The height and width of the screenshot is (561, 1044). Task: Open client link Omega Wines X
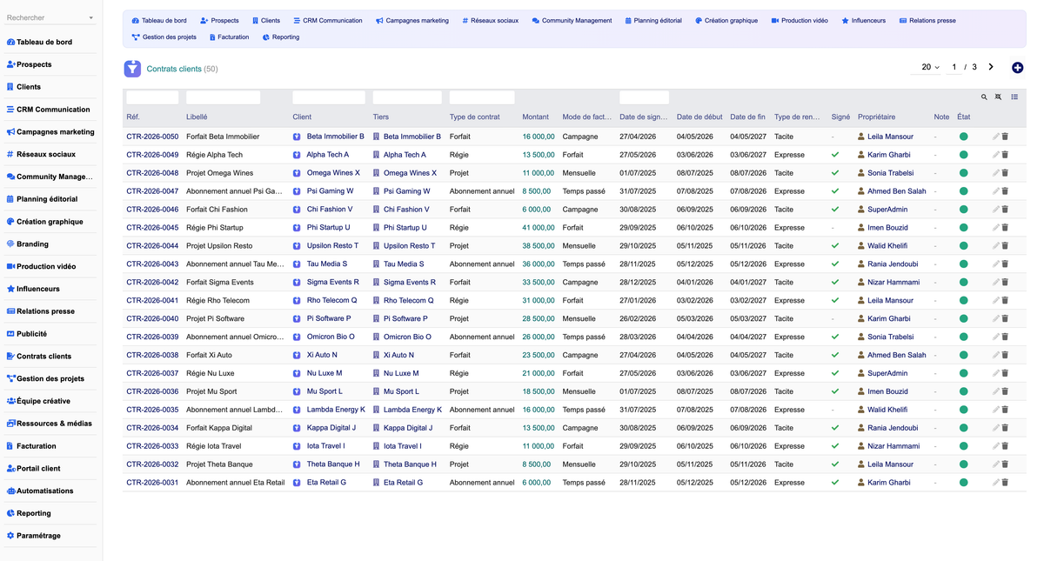[x=333, y=173]
